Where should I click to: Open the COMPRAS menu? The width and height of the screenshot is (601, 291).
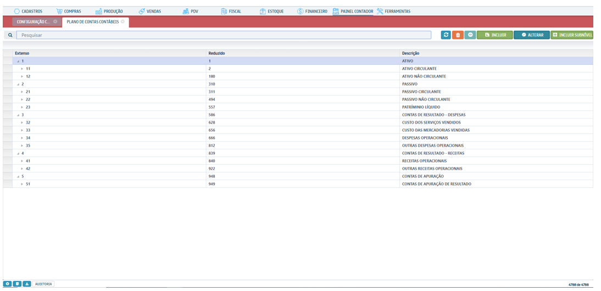[69, 11]
